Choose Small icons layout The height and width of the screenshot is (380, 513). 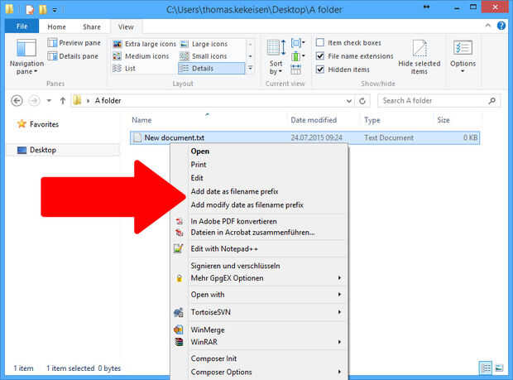click(x=204, y=56)
